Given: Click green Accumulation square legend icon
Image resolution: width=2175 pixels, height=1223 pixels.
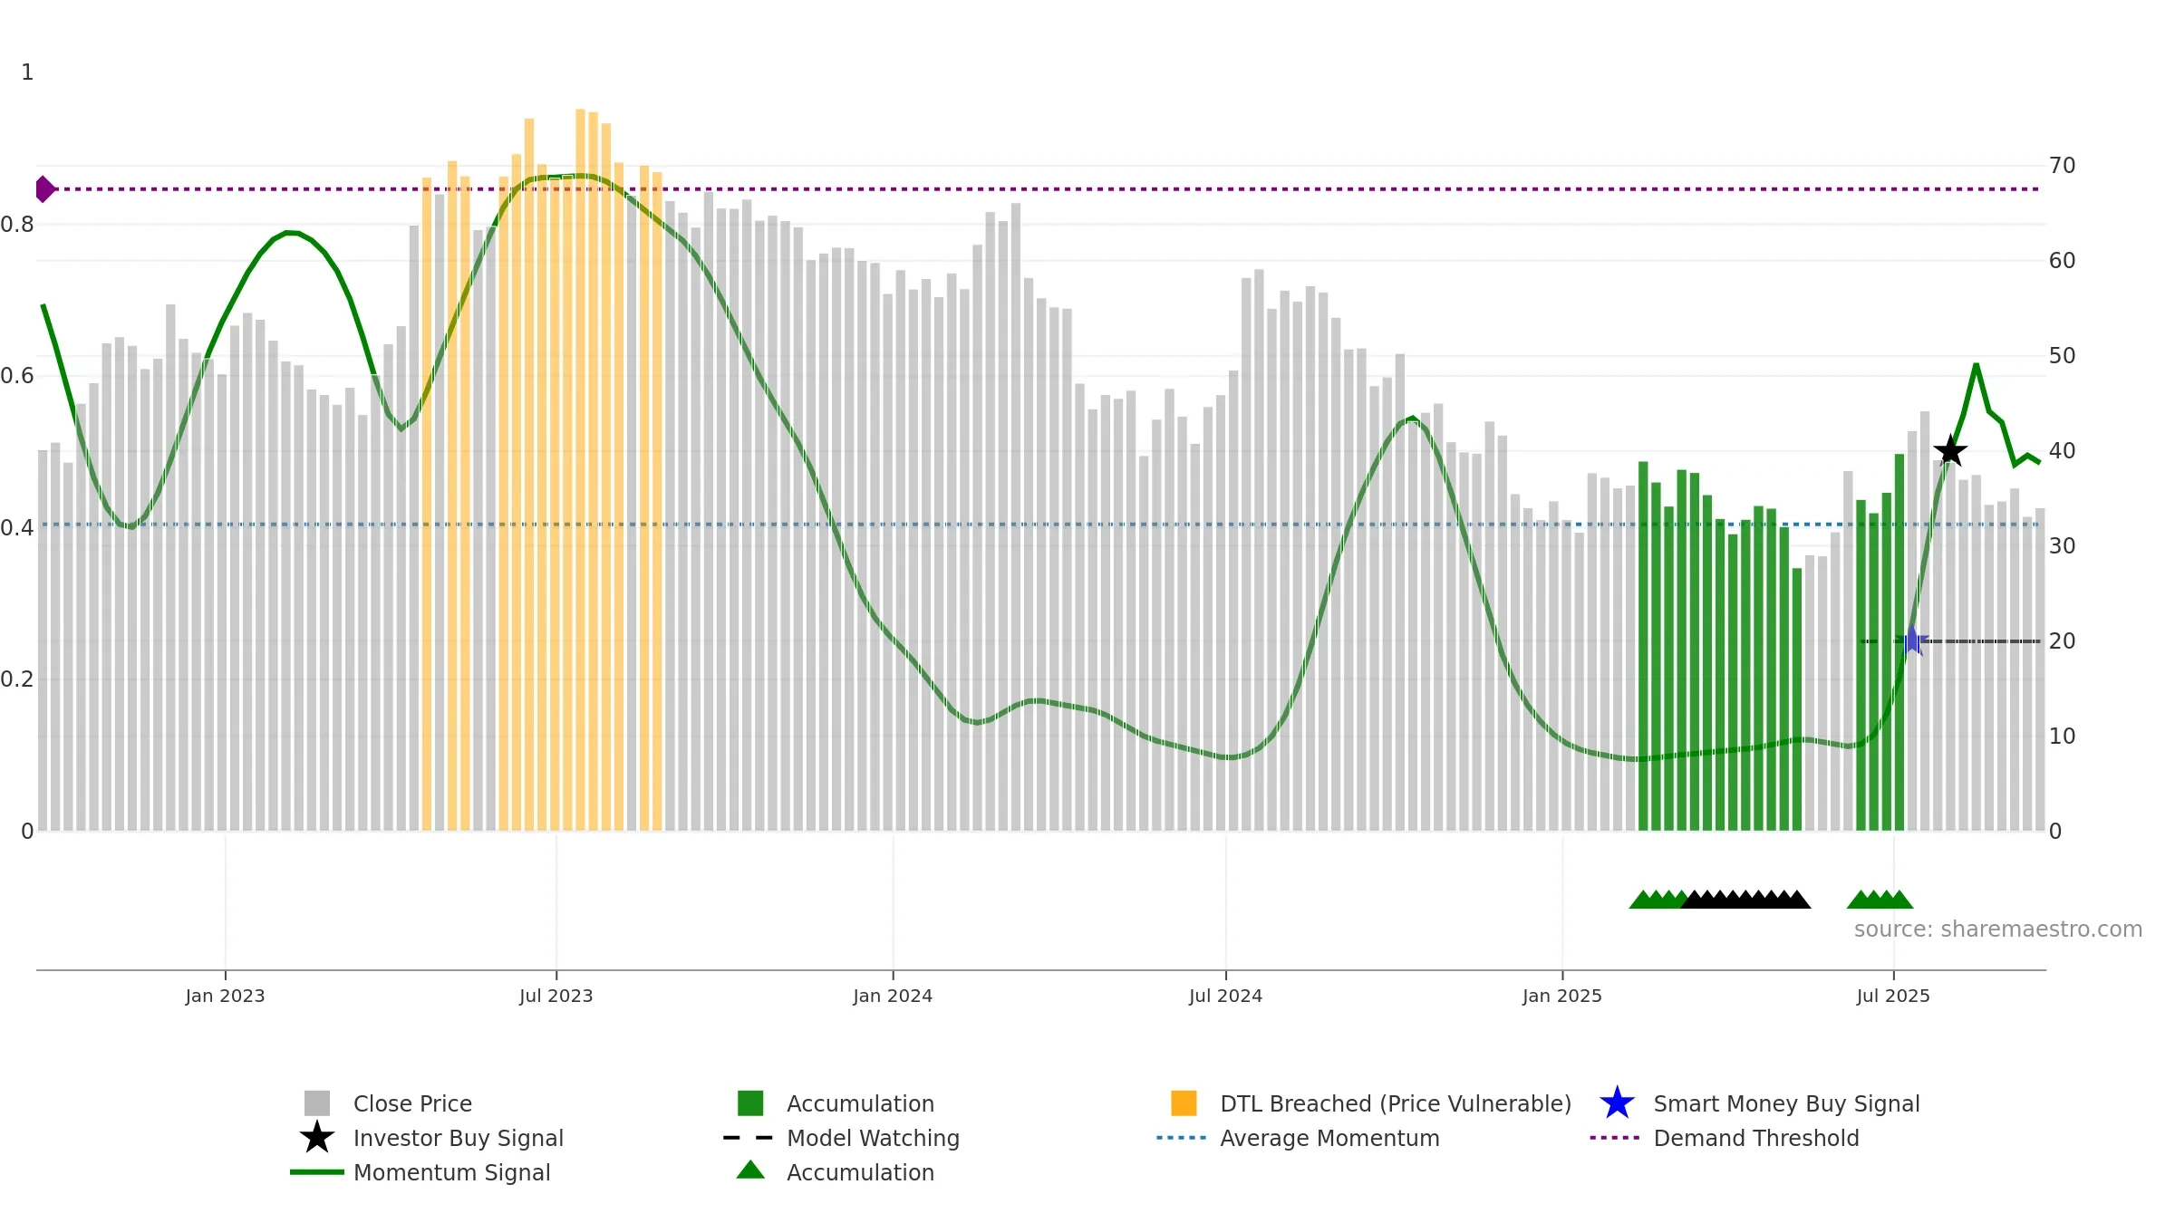Looking at the screenshot, I should pos(750,1103).
